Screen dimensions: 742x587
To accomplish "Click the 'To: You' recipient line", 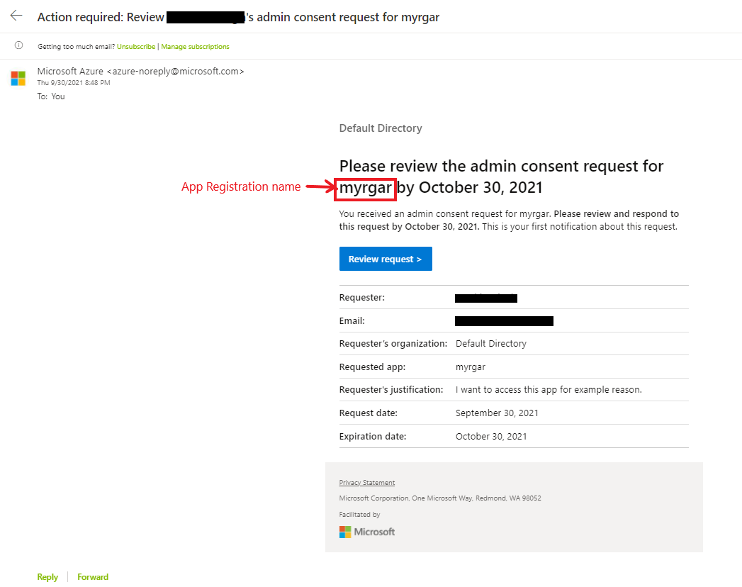I will coord(51,96).
